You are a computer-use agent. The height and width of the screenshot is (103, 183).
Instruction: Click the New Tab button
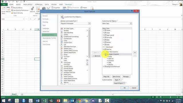point(106,76)
